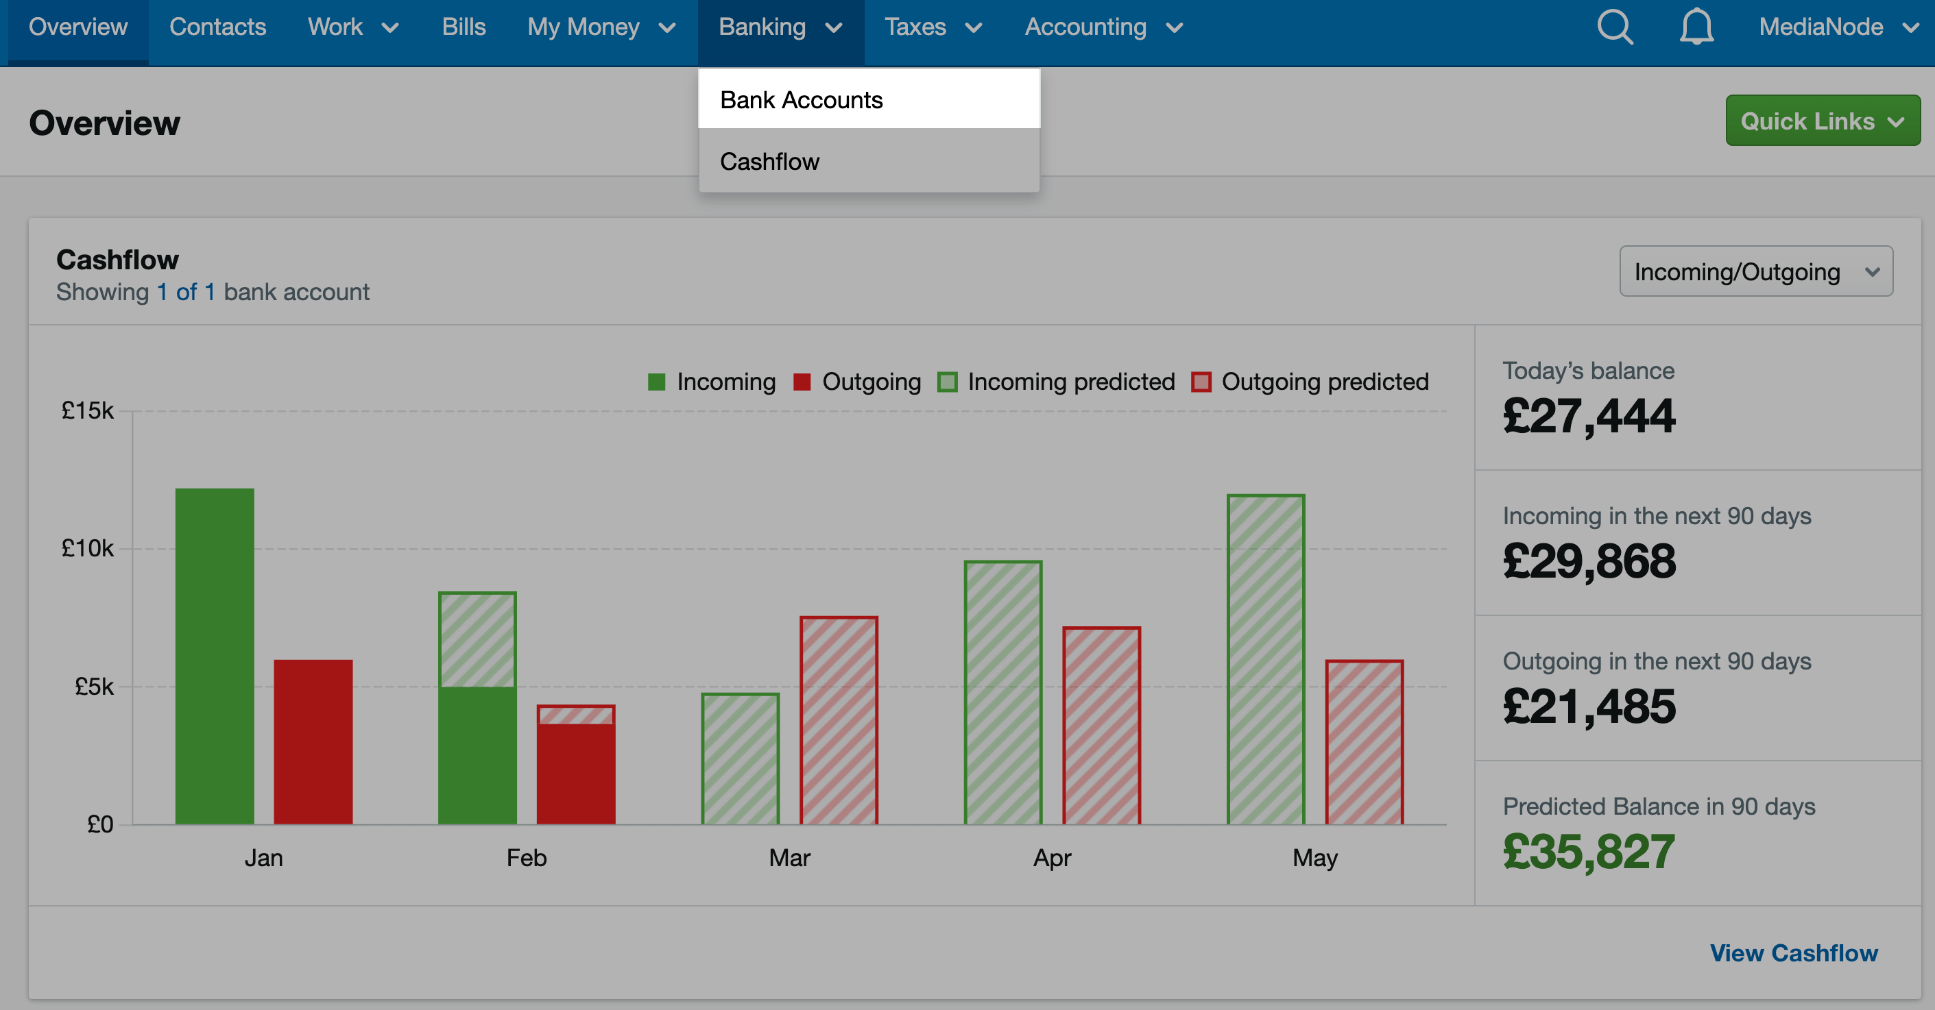Select the May outgoing predicted bar
1935x1010 pixels.
pos(1364,742)
